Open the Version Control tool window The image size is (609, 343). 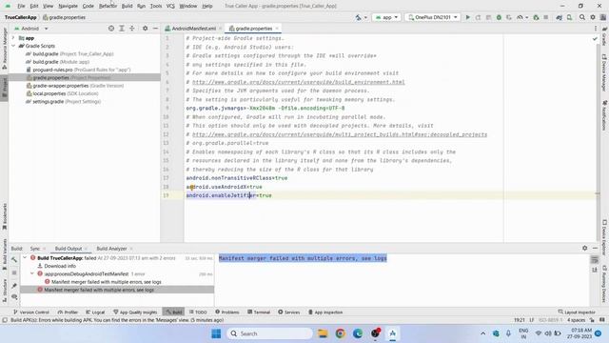[31, 312]
